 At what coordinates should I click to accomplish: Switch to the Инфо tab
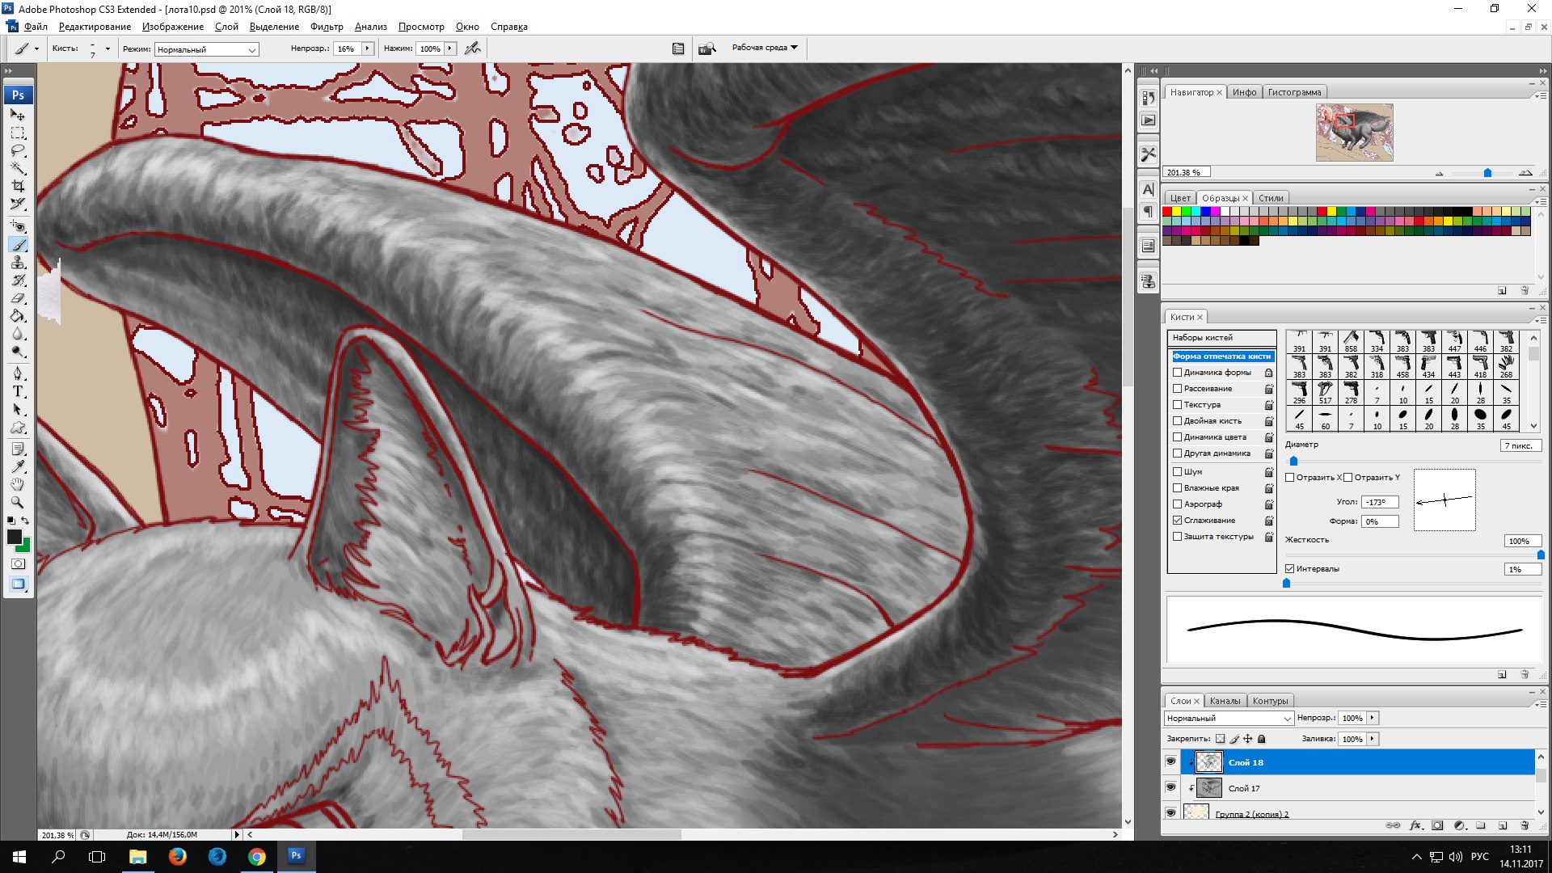pos(1244,92)
